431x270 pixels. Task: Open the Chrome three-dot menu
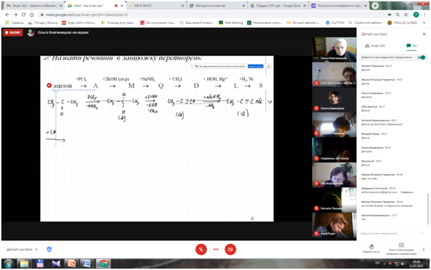(x=424, y=14)
